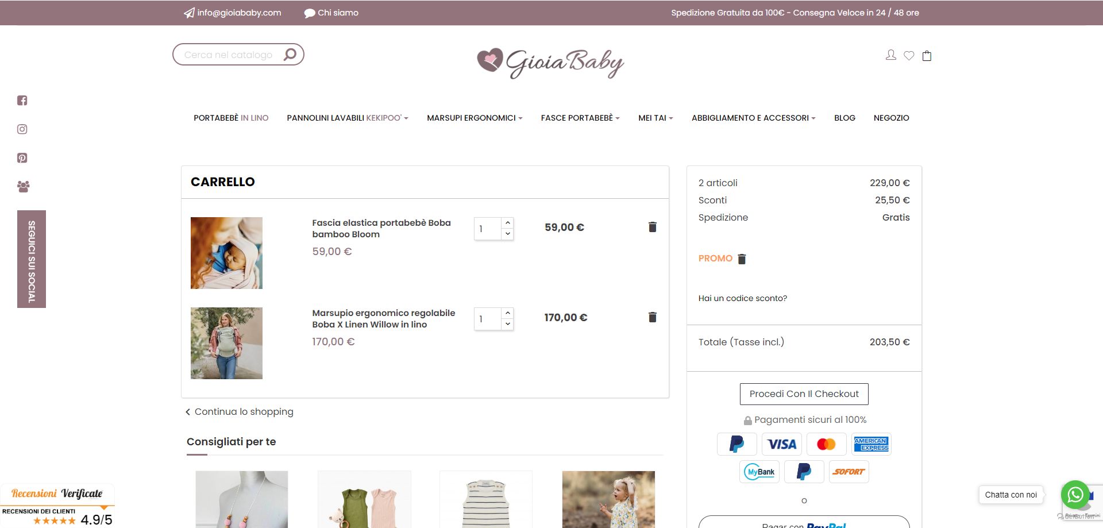Image resolution: width=1103 pixels, height=528 pixels.
Task: Open the Facebook social icon
Action: pos(22,101)
